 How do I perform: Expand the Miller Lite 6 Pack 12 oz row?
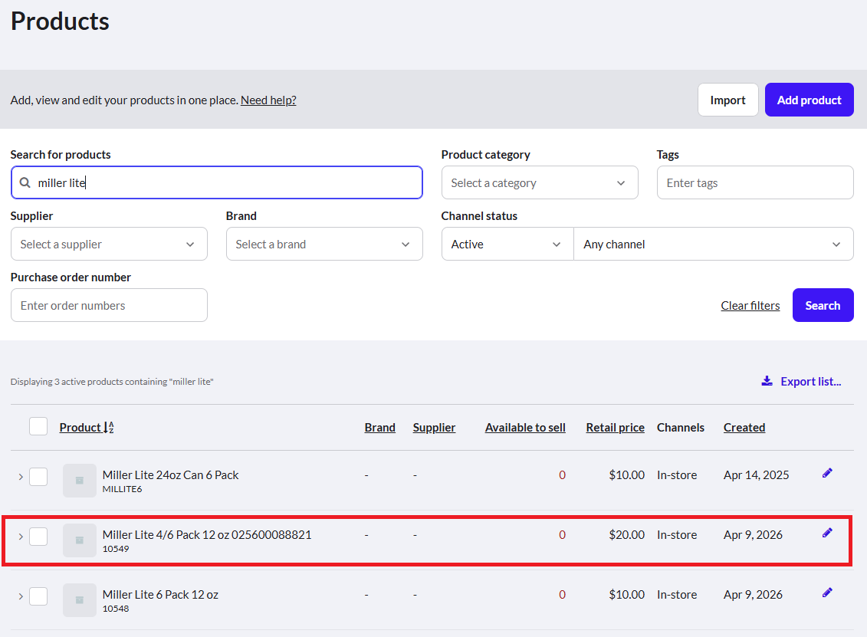click(x=21, y=596)
